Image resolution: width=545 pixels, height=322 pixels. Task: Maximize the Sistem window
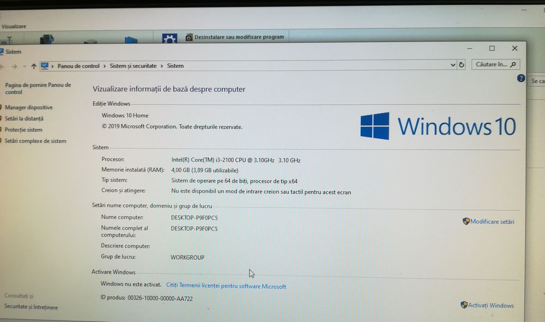click(492, 48)
